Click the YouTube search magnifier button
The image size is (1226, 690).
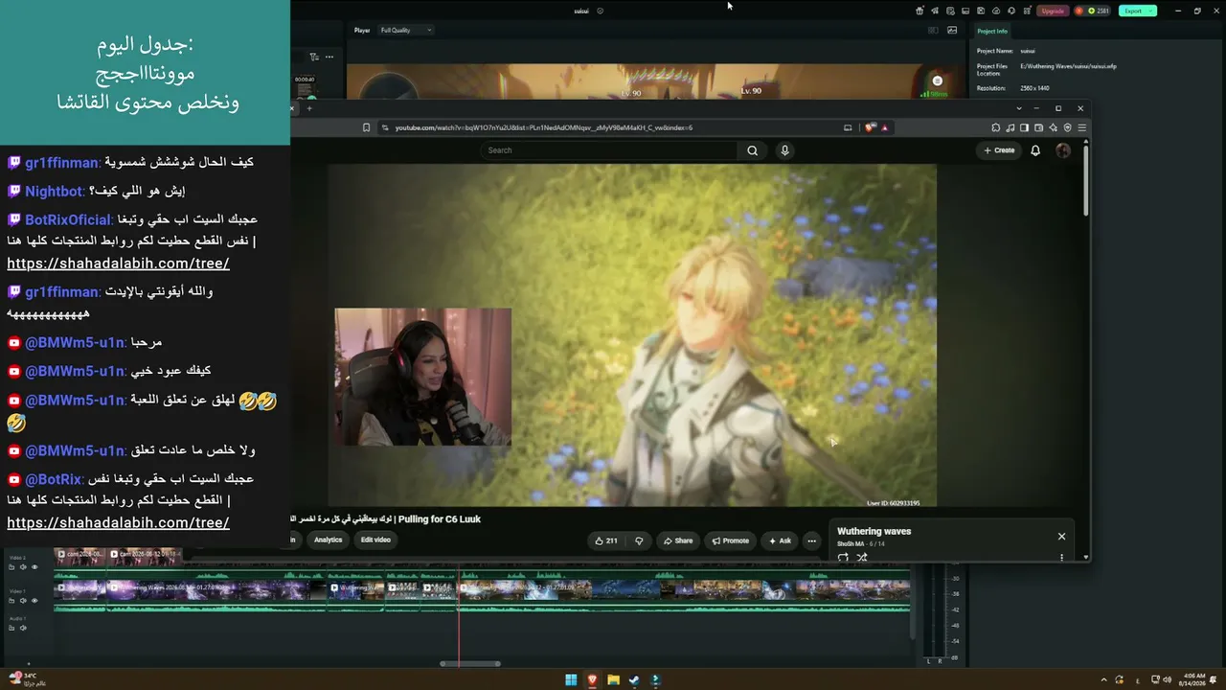pyautogui.click(x=752, y=150)
